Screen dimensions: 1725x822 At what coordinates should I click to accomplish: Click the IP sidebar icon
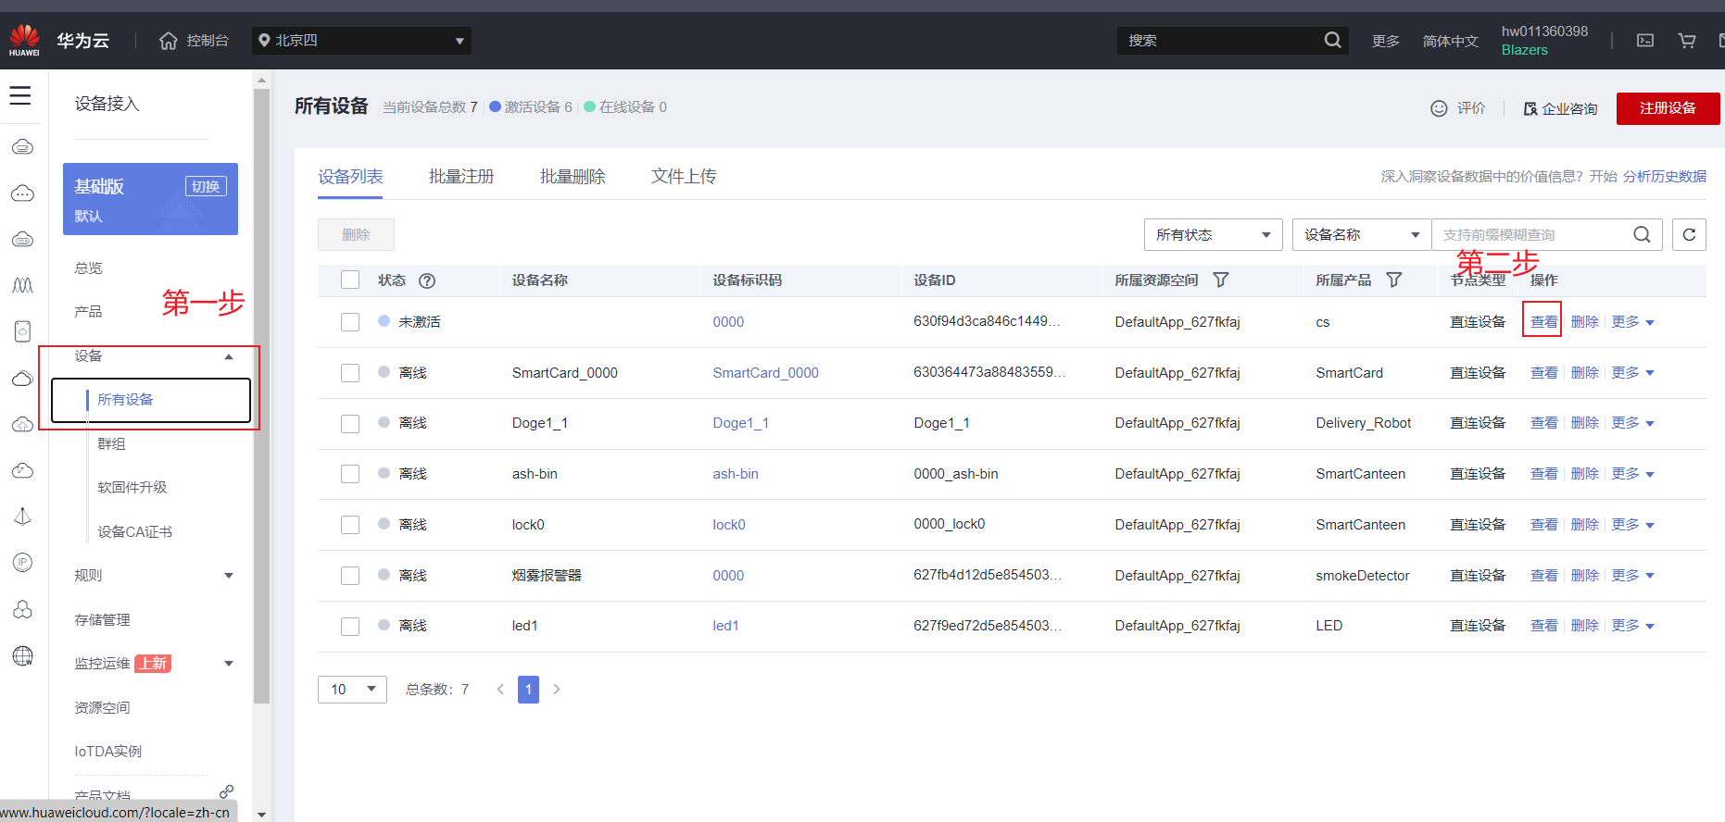[23, 562]
